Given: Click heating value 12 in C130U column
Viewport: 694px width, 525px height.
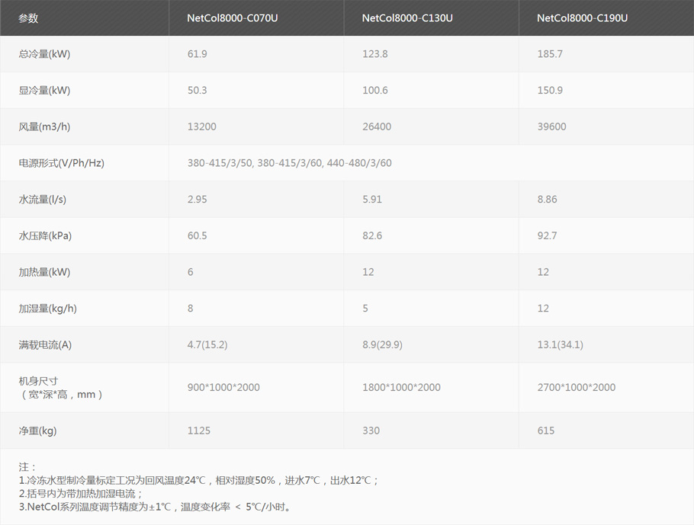Looking at the screenshot, I should 368,271.
